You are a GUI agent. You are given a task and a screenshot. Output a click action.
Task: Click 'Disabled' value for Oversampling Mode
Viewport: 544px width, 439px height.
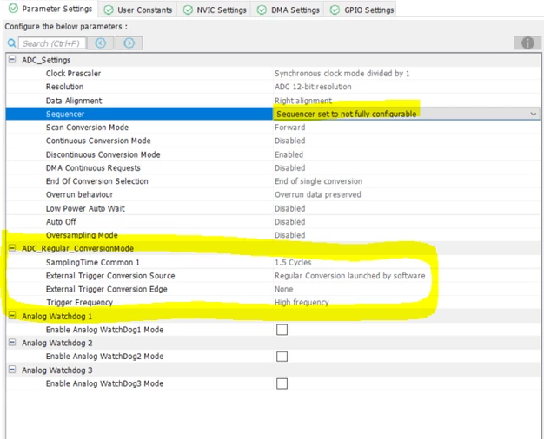pyautogui.click(x=289, y=235)
